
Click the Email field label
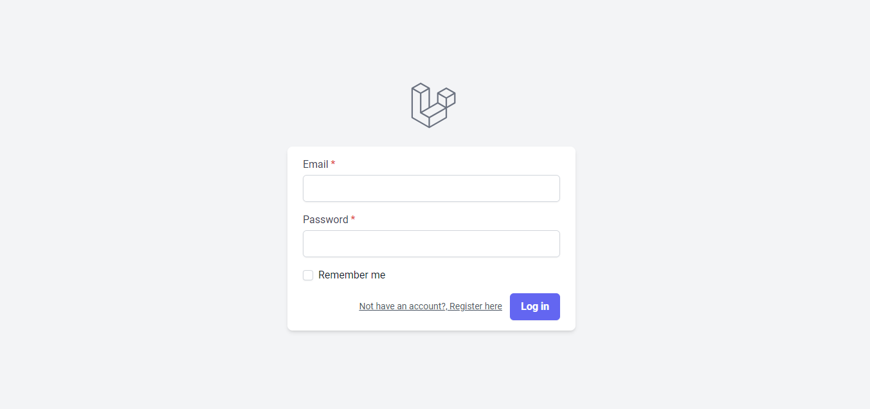click(x=314, y=164)
